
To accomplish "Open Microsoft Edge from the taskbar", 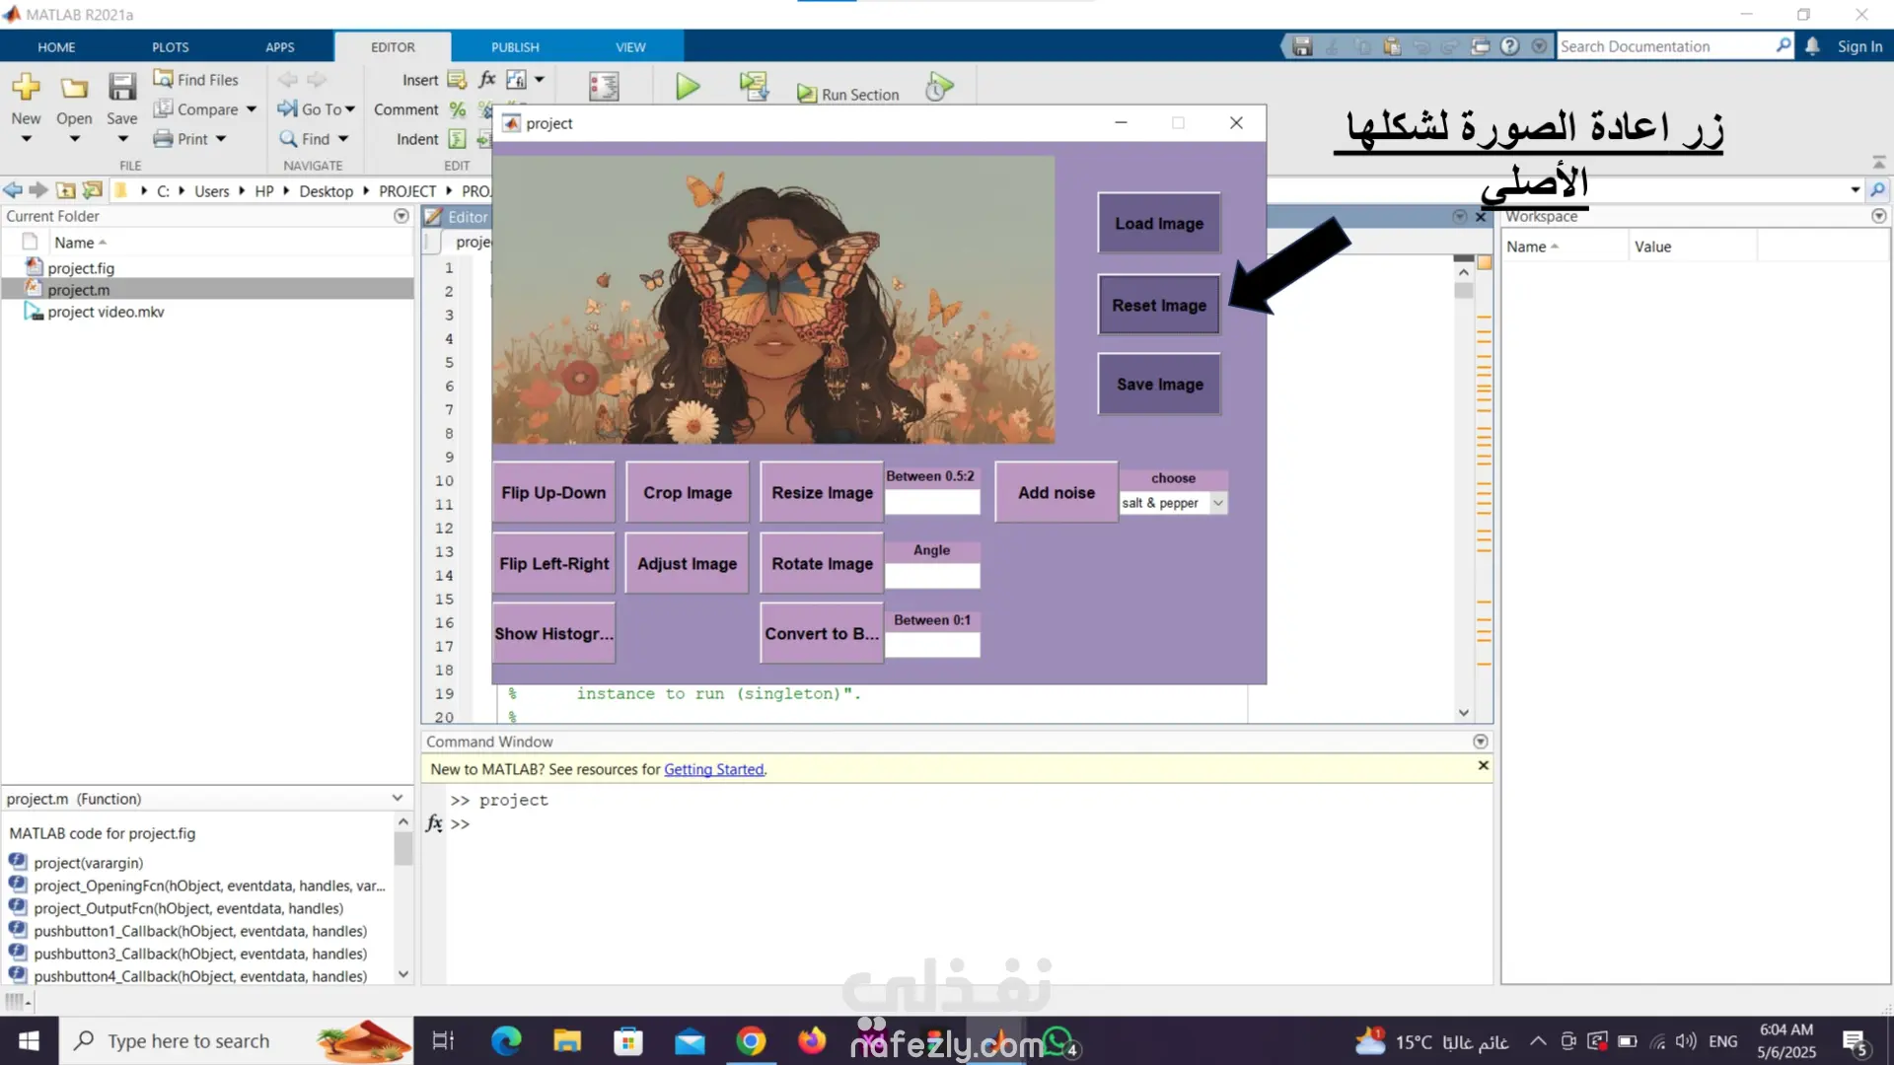I will (x=506, y=1041).
